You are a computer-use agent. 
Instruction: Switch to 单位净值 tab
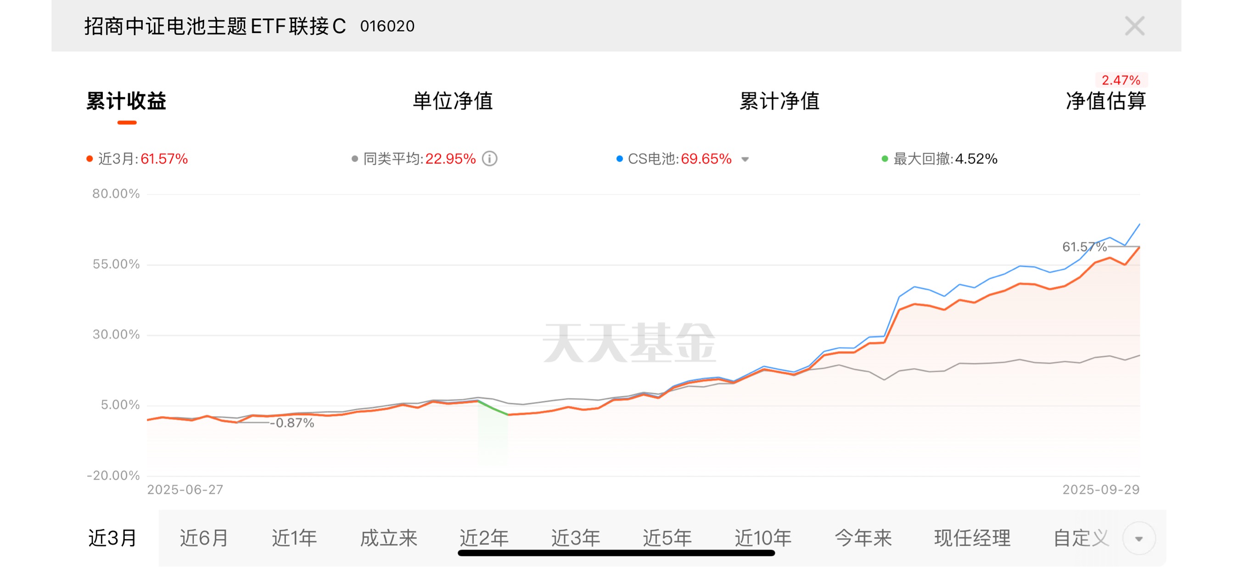pos(452,101)
